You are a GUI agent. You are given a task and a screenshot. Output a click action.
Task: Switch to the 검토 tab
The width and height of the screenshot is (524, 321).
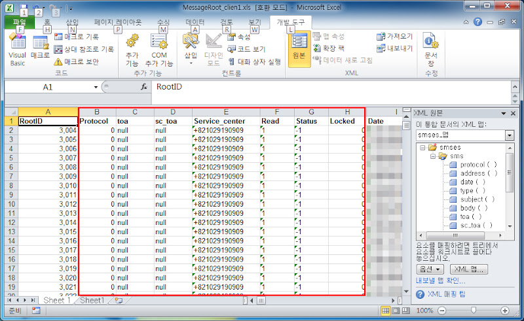(226, 22)
